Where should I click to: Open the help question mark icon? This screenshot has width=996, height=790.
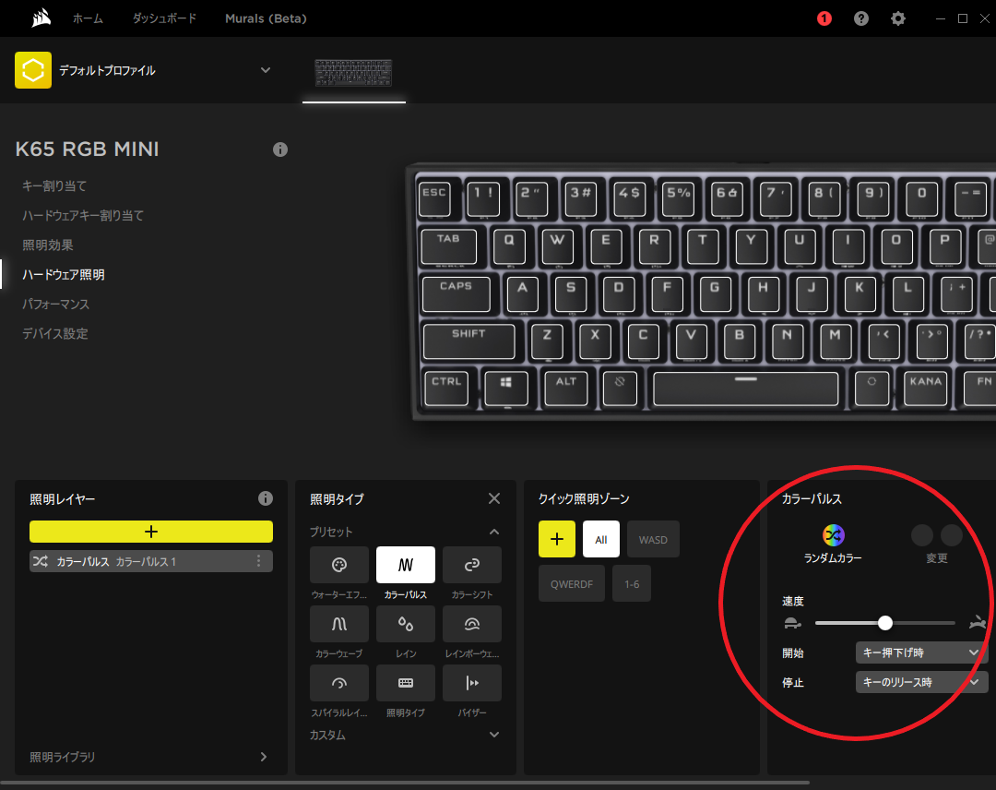click(x=860, y=18)
